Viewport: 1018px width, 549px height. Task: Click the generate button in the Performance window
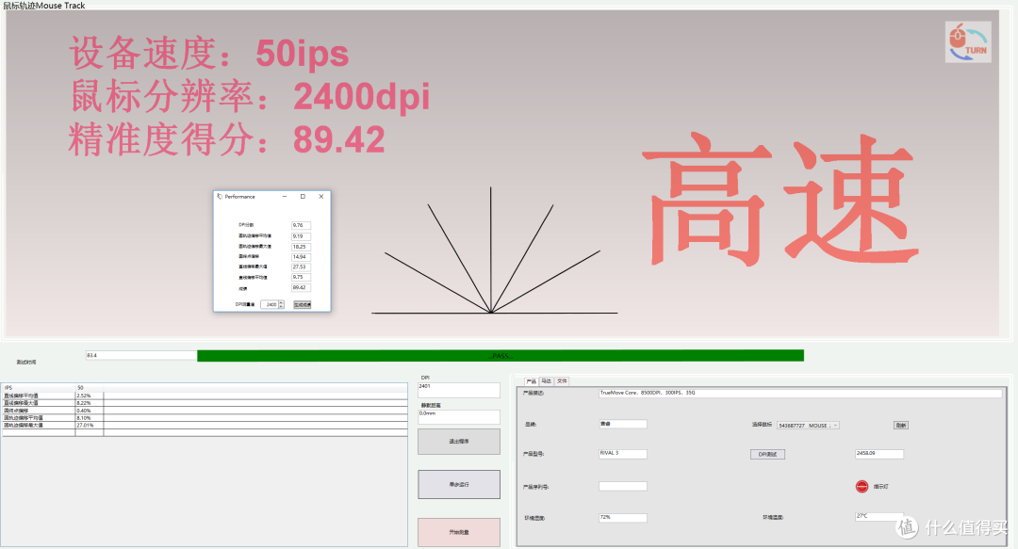click(302, 304)
